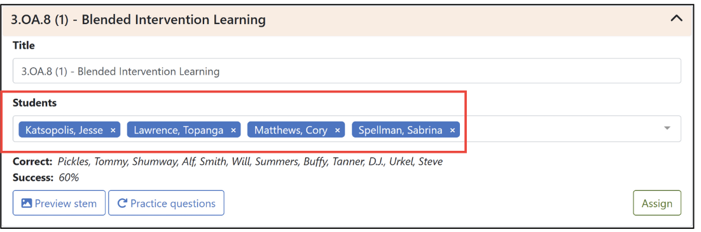
Task: Click the Matthews, Cory student tag
Action: (x=291, y=130)
